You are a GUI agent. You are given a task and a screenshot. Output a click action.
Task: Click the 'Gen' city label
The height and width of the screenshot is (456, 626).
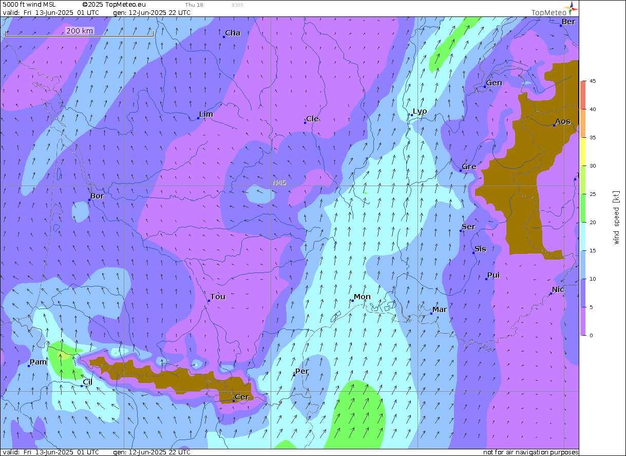(x=494, y=83)
